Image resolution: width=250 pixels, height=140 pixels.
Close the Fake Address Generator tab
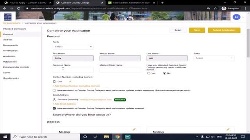click(x=154, y=3)
